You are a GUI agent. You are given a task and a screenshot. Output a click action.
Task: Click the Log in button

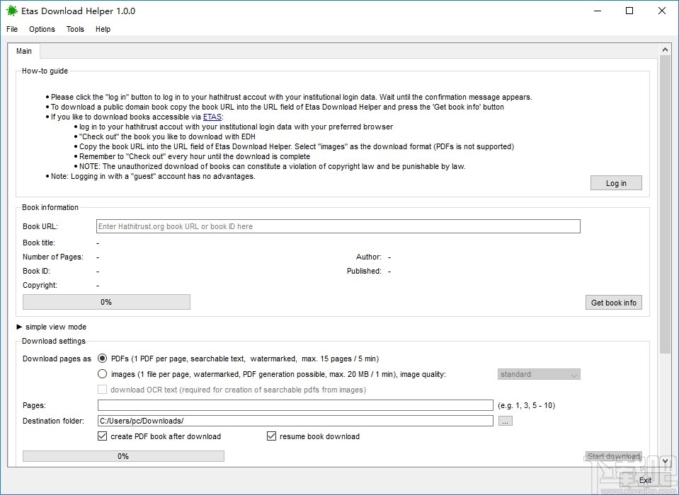pos(615,182)
